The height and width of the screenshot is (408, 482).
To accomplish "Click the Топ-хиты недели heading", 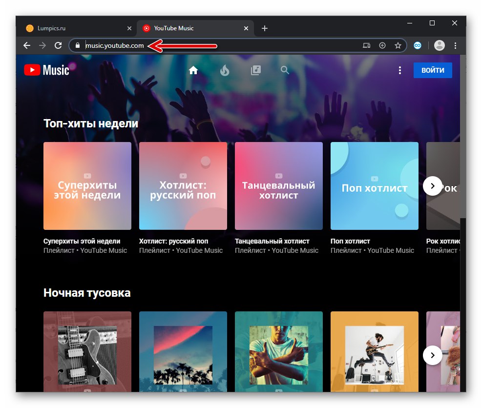I will 91,123.
